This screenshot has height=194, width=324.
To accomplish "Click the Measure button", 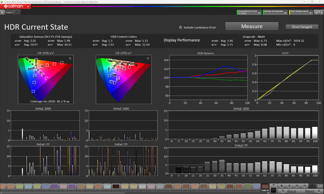I will pyautogui.click(x=252, y=26).
